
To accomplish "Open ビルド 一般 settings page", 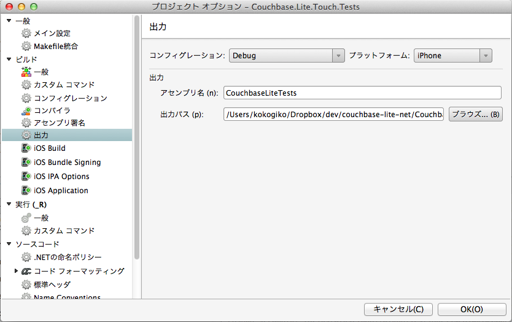I will pos(41,72).
